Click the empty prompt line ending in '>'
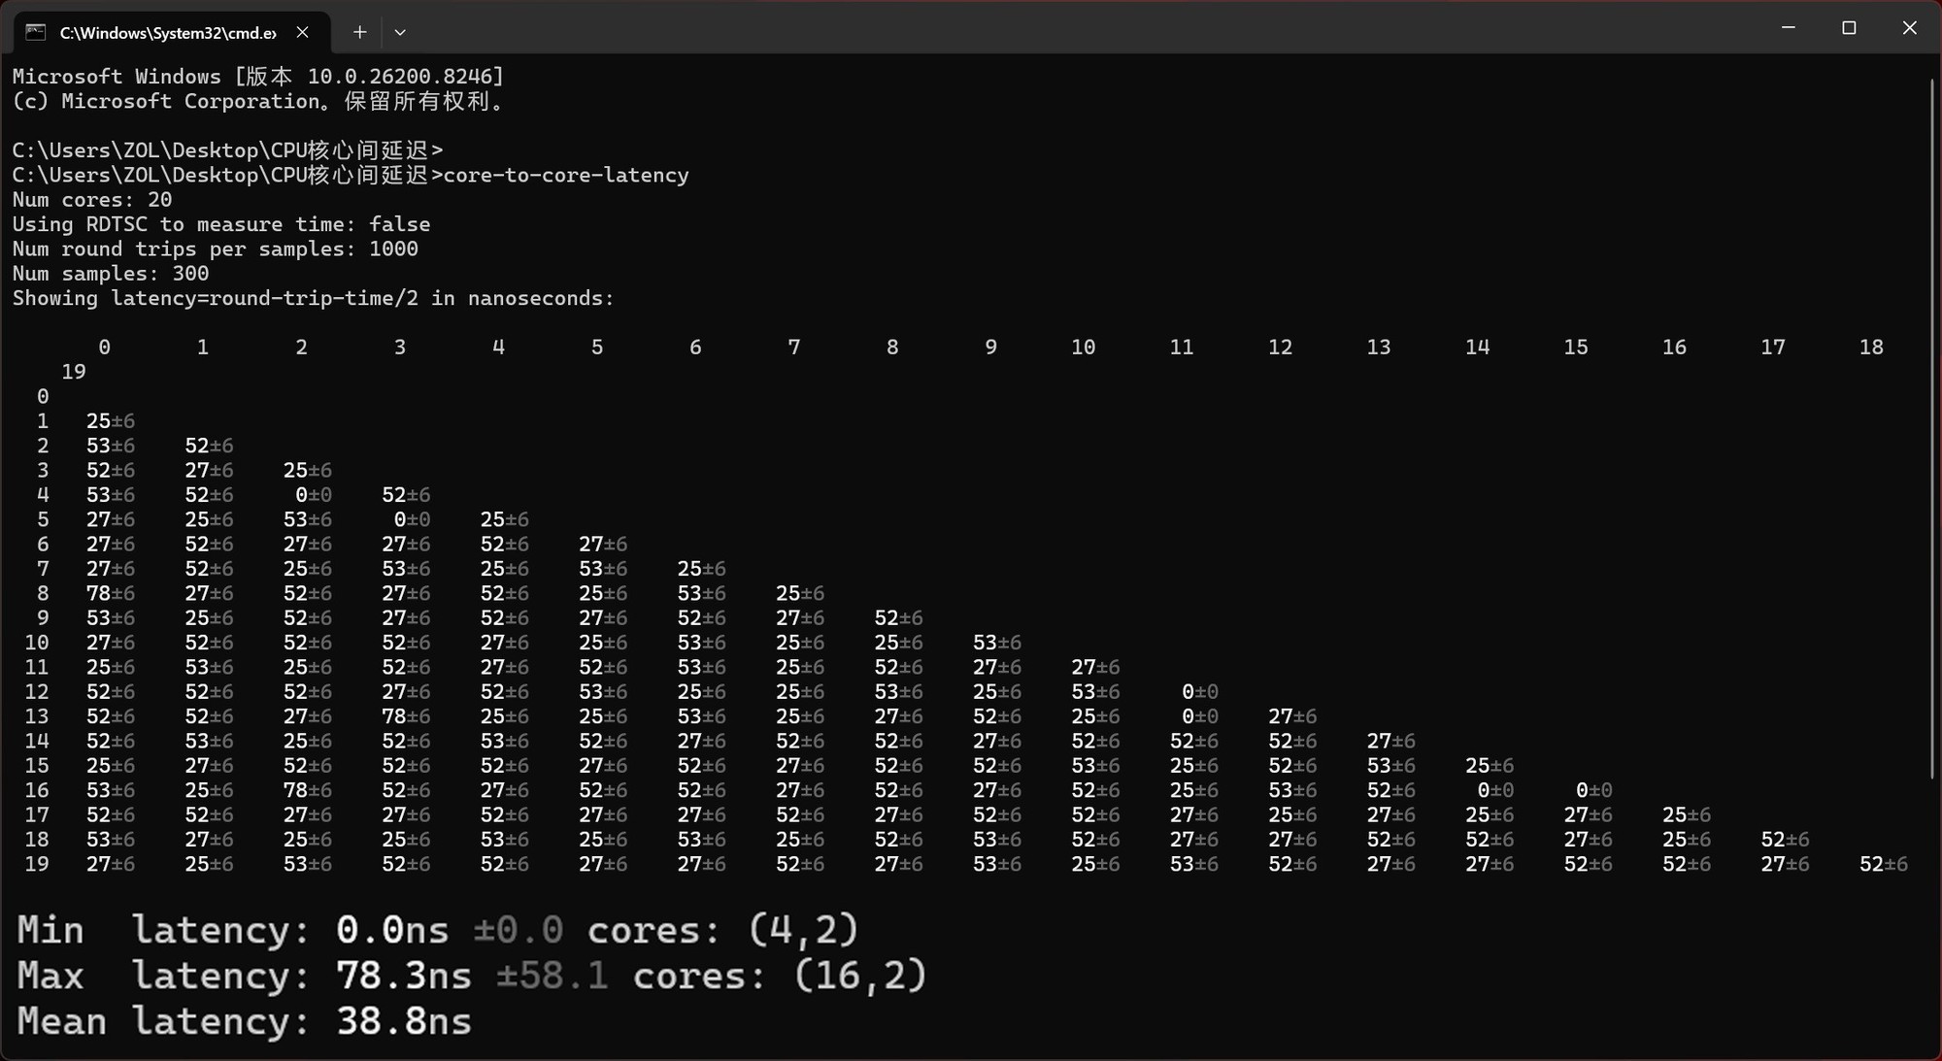The image size is (1942, 1061). 227,150
